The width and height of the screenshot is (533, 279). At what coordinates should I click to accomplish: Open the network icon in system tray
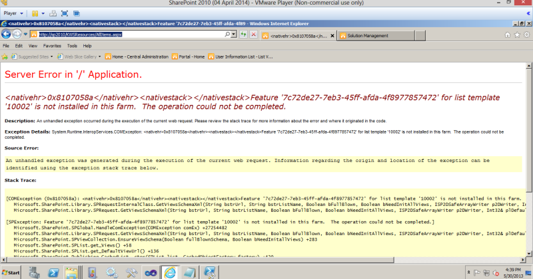pyautogui.click(x=486, y=272)
